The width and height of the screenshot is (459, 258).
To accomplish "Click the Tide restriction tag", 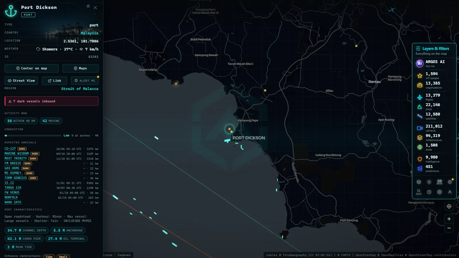I will 49,257.
